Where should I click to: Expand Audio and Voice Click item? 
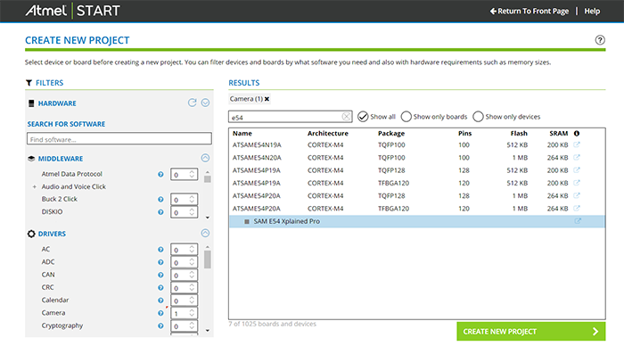tap(34, 186)
